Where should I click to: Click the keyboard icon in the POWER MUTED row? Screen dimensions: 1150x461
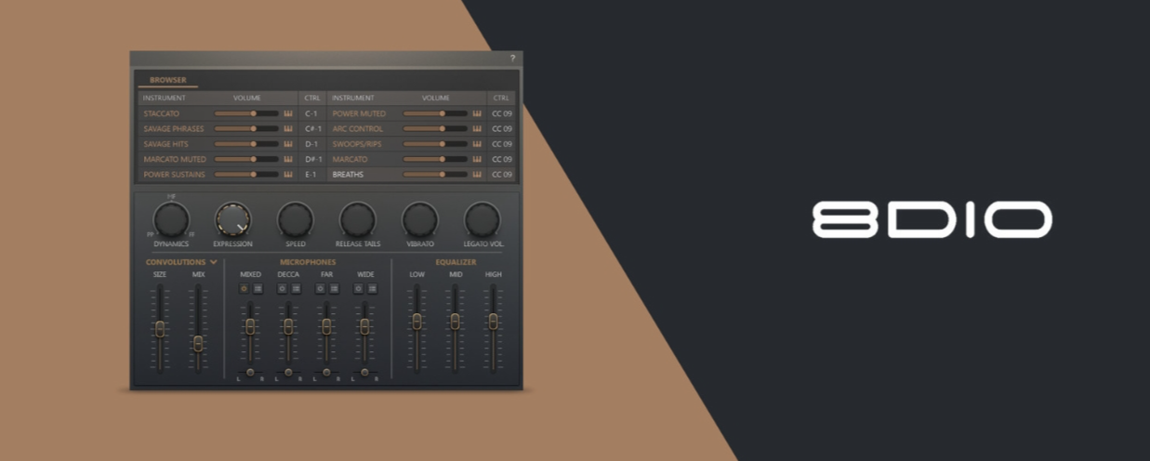click(477, 113)
